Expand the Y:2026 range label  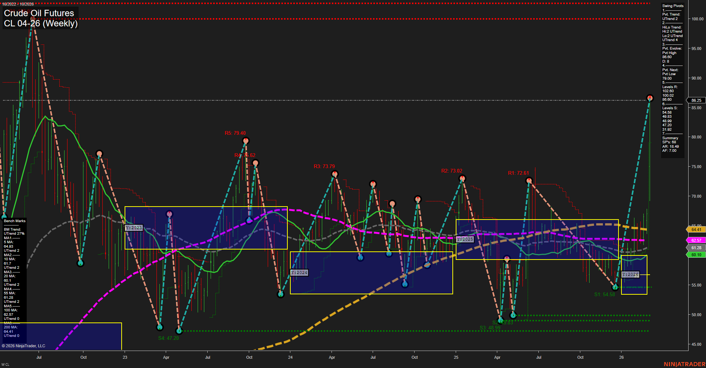click(x=630, y=274)
